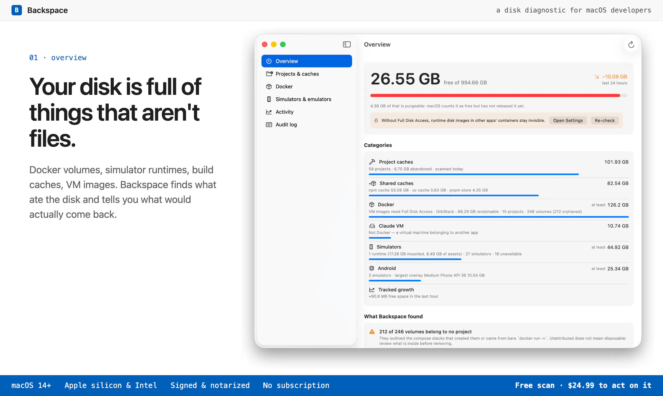Image resolution: width=663 pixels, height=396 pixels.
Task: Click the Tracked growth chart icon
Action: coord(372,289)
